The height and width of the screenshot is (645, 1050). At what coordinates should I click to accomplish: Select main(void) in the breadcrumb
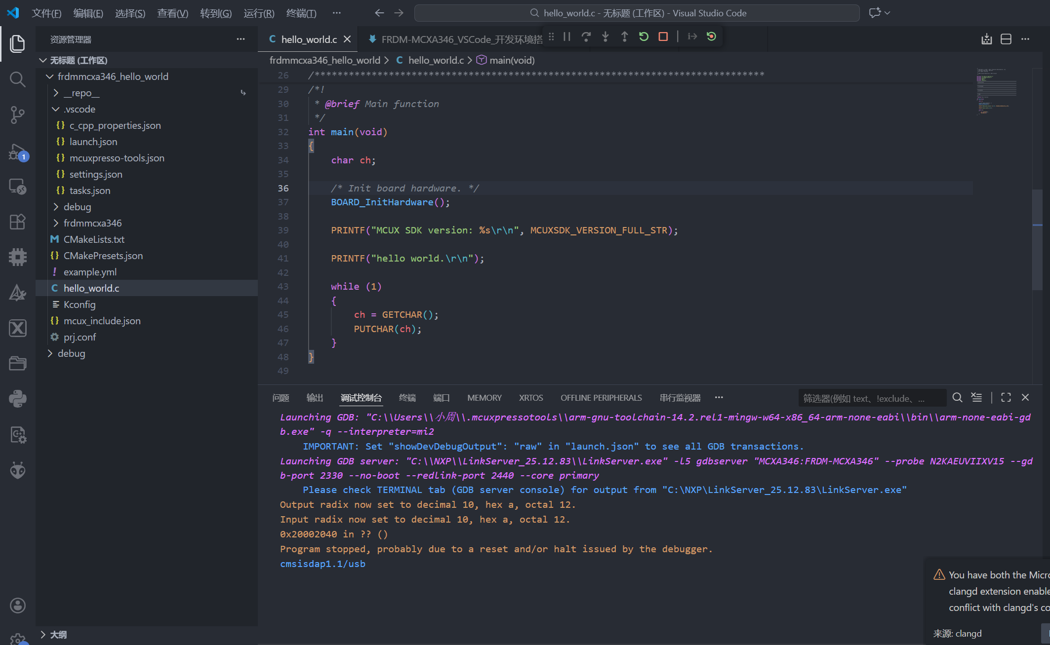point(512,60)
